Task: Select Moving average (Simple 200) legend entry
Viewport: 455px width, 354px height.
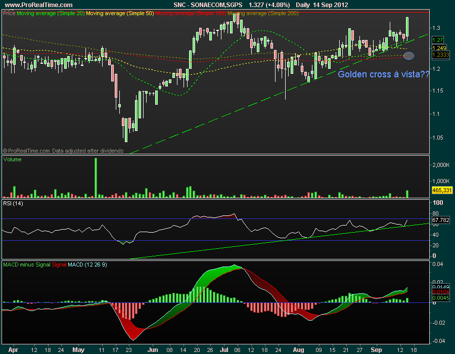Action: pyautogui.click(x=263, y=13)
